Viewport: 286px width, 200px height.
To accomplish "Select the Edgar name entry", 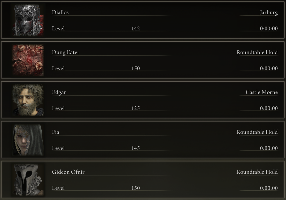I will pos(59,92).
